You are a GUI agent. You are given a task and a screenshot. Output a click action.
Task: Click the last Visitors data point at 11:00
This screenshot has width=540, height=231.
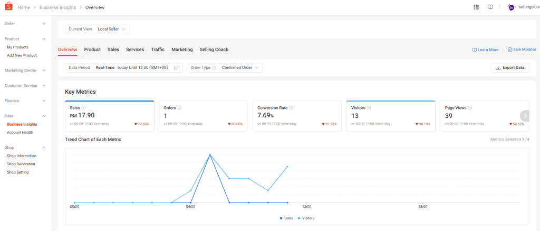click(287, 167)
